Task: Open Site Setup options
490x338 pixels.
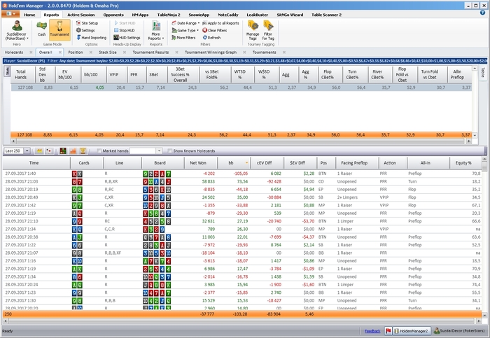Action: click(x=87, y=23)
